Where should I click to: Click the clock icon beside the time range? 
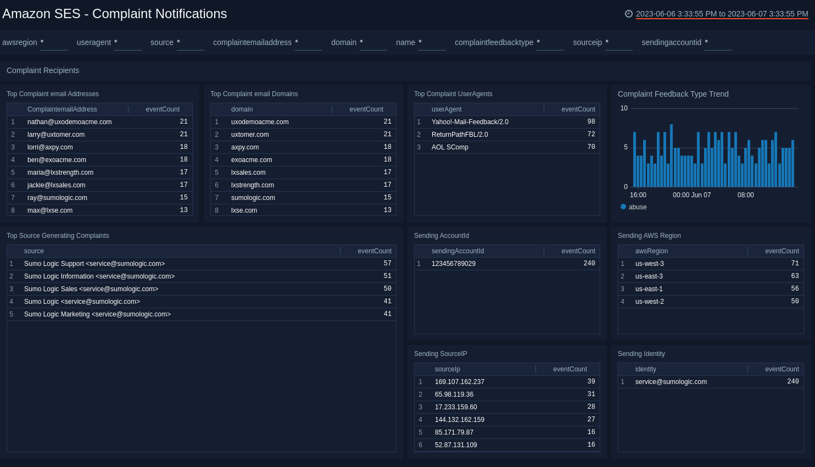629,14
